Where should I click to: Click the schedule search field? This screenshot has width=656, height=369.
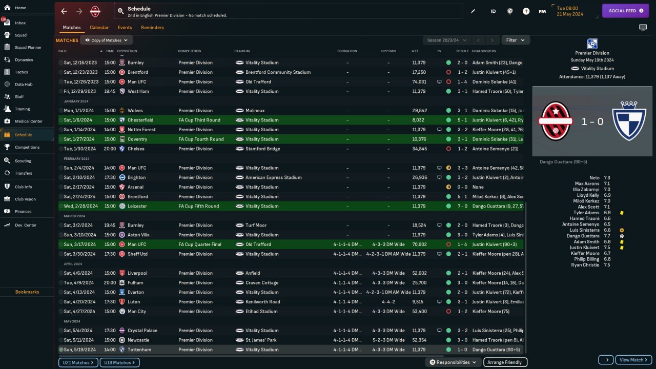click(x=289, y=11)
